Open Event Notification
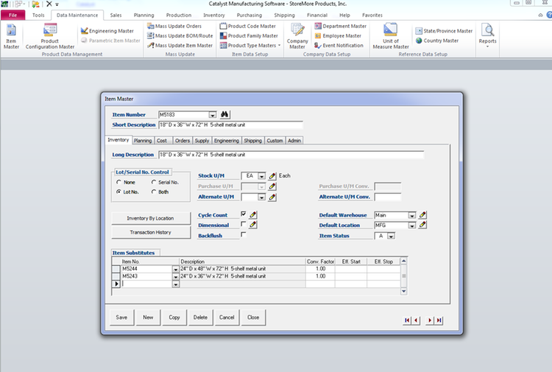The image size is (552, 372). click(339, 46)
